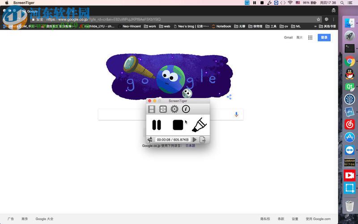Image resolution: width=358 pixels, height=224 pixels.
Task: Open the web bookmarks folder
Action: point(165,26)
